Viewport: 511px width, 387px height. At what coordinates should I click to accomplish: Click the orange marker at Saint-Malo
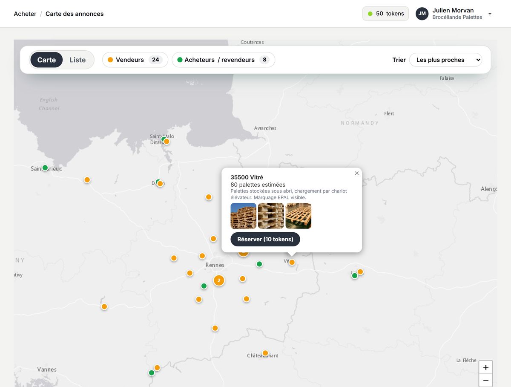pos(167,142)
